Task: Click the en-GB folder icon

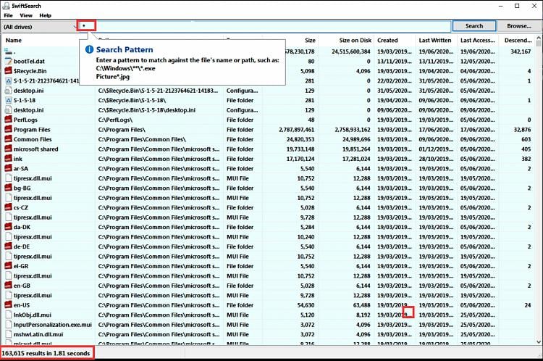Action: coord(8,286)
